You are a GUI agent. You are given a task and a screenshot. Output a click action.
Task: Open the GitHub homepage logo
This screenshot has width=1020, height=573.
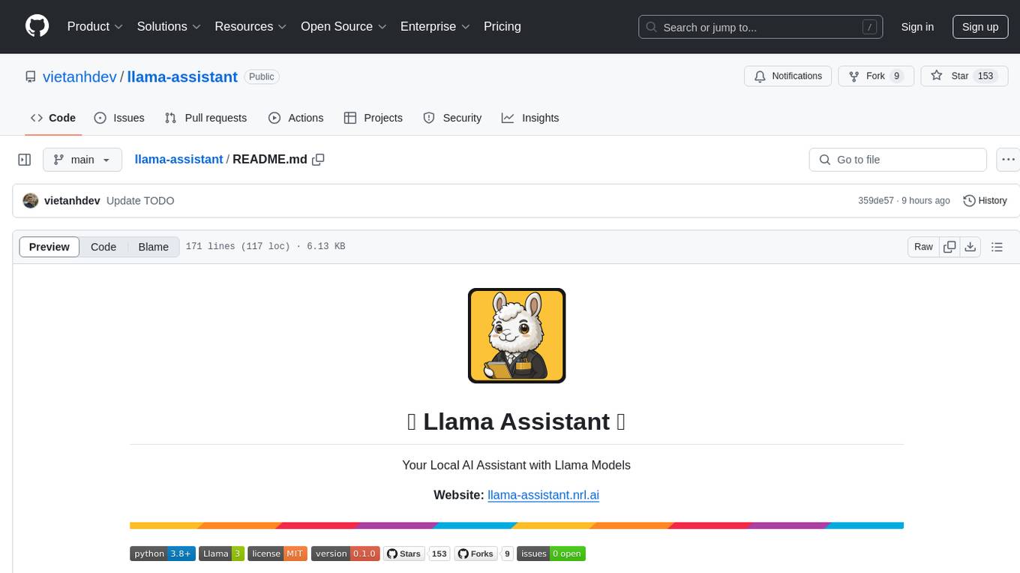(x=37, y=26)
